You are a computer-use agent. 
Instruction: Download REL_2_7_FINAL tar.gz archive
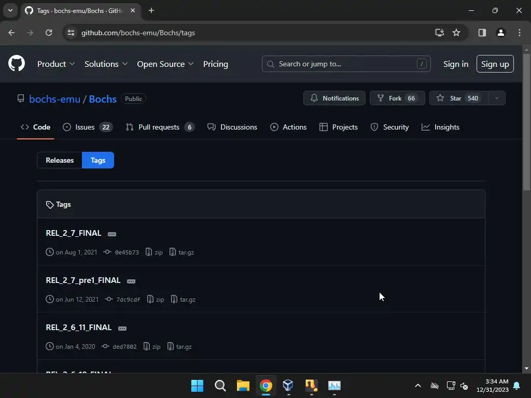[x=181, y=252]
